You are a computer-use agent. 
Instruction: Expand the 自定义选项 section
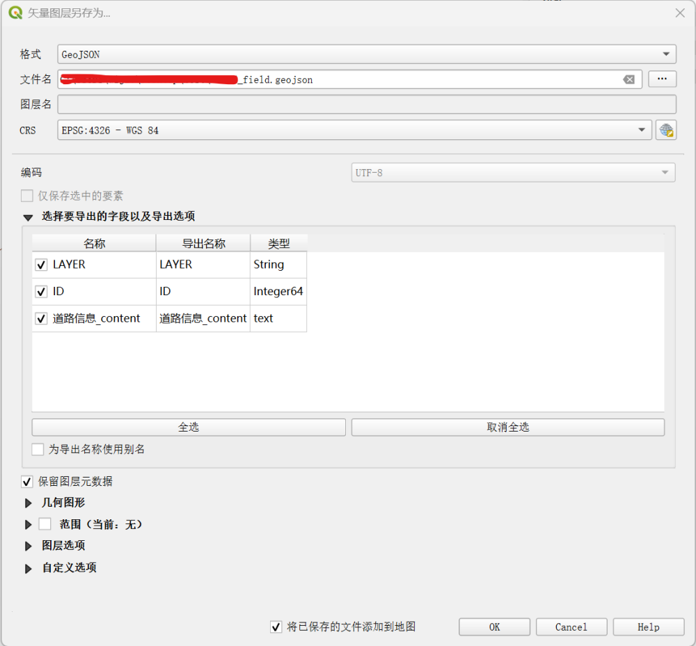pos(29,568)
